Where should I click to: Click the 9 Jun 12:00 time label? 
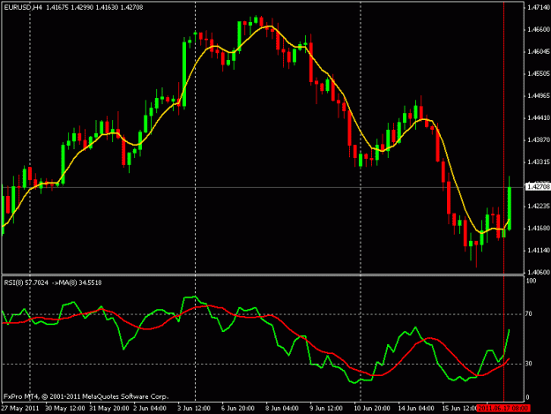tap(326, 409)
